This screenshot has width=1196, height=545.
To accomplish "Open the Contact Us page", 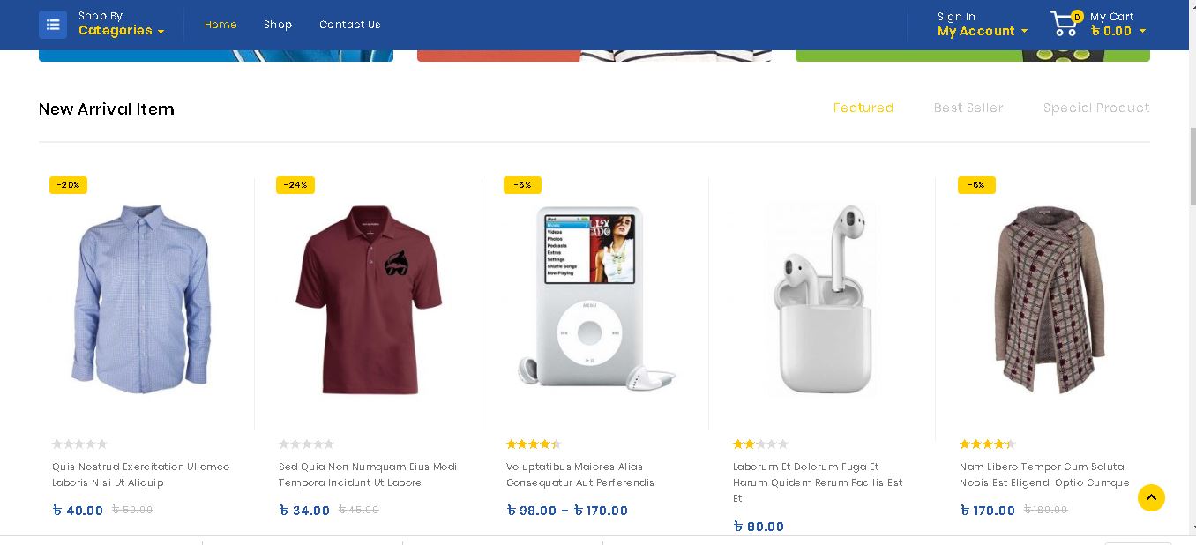I will [x=350, y=25].
